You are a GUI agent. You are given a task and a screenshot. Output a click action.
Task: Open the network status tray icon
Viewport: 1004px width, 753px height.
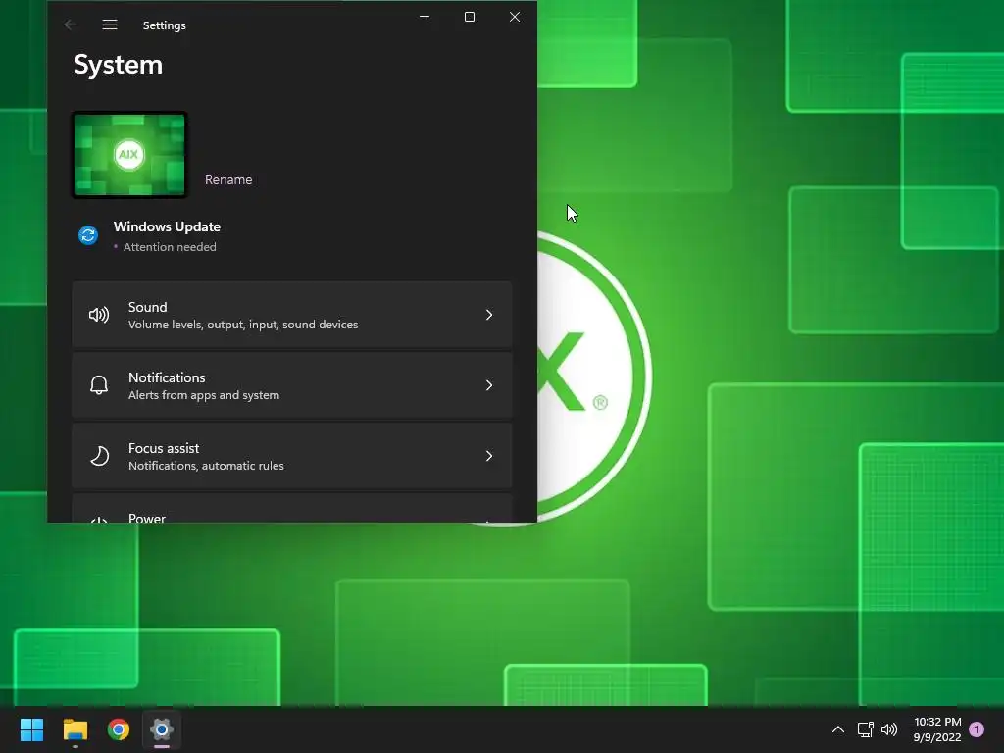pyautogui.click(x=865, y=729)
